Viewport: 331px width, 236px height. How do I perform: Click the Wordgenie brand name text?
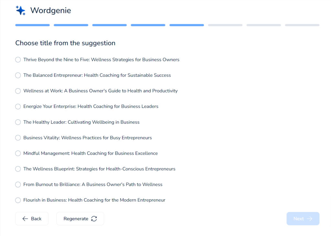click(x=51, y=10)
